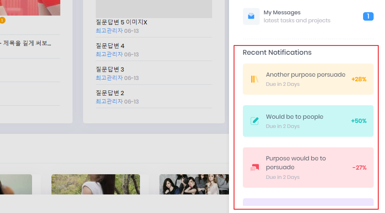Click the orange books icon in Another purpose persuade
This screenshot has height=213, width=385.
[254, 79]
